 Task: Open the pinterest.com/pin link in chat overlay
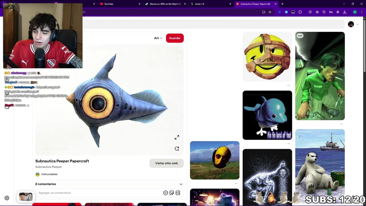click(37, 77)
